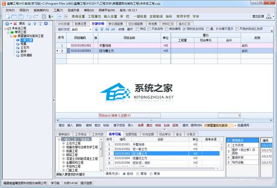This screenshot has width=277, height=188.
Task: Open the 房屋建筑与装饰 specialty dropdown
Action: (x=235, y=126)
